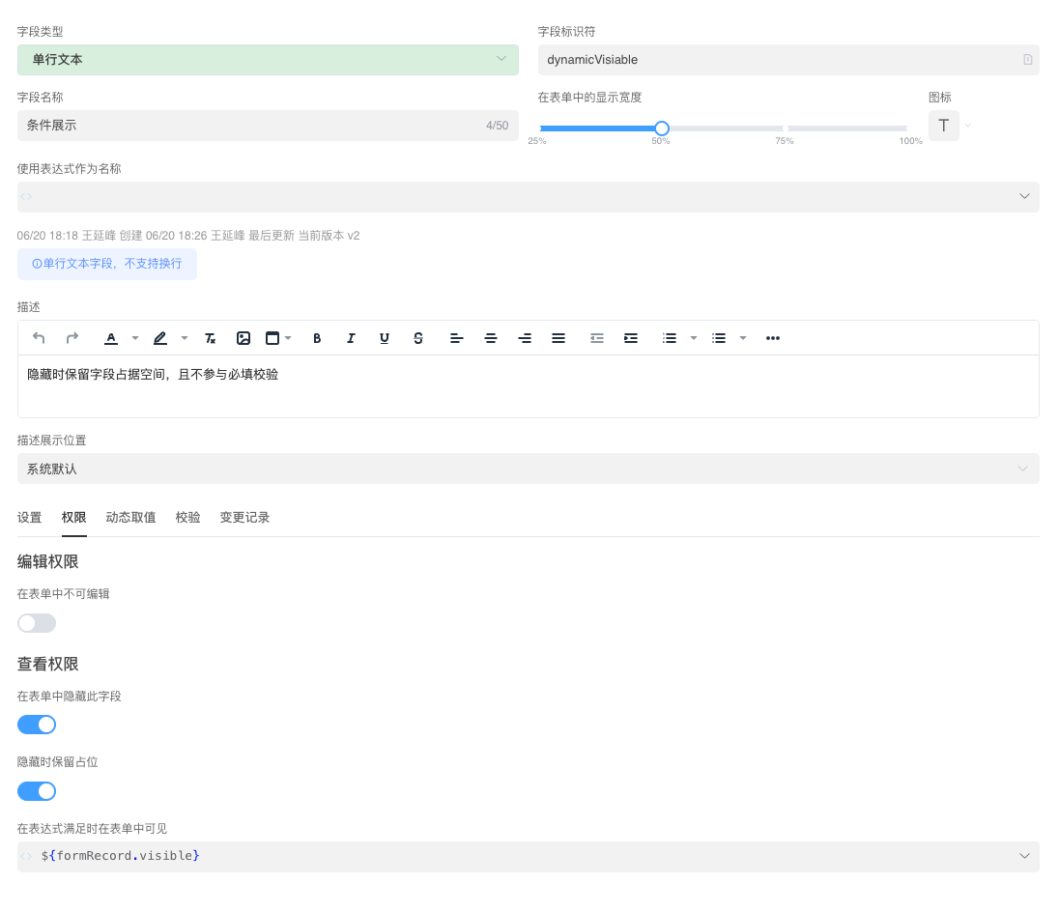Viewport: 1059px width, 911px height.
Task: Expand the 使用表达式作为名称 expression selector
Action: [x=528, y=197]
